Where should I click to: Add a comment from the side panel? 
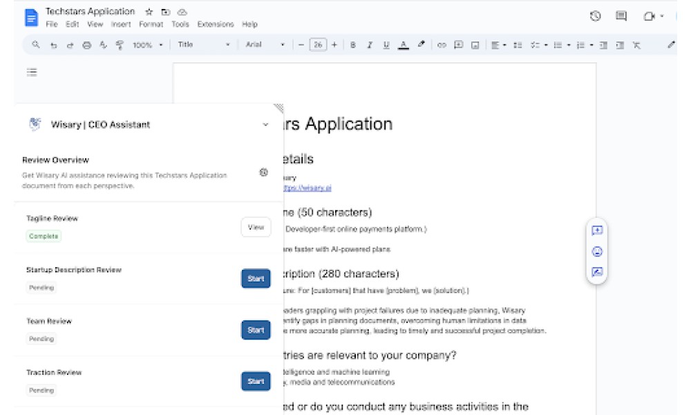[597, 230]
